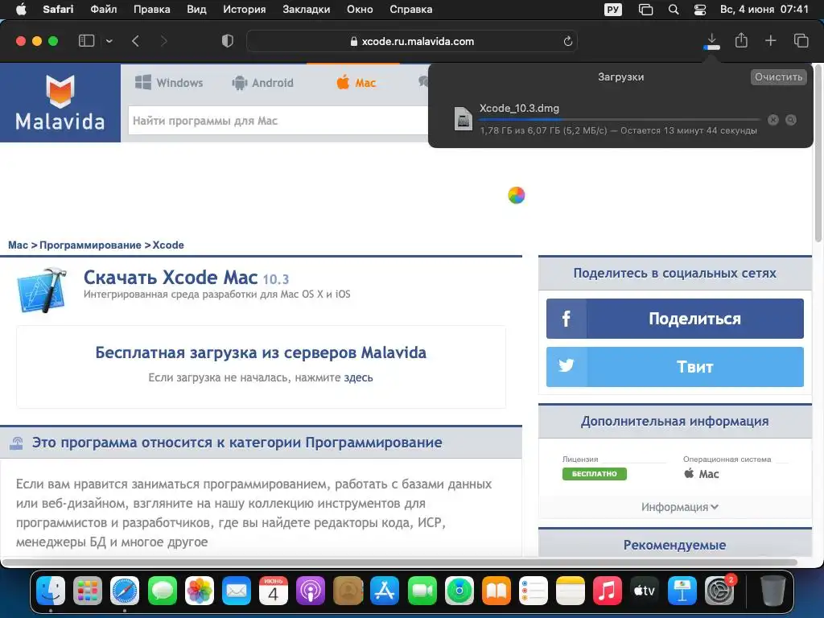Open Spotlight search in menu bar

coord(674,10)
